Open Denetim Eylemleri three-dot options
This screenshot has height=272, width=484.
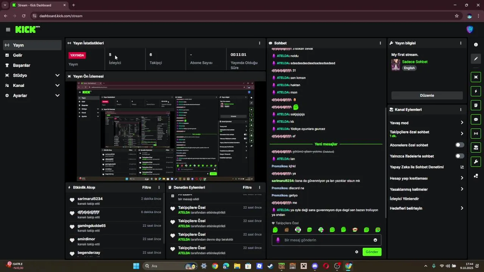259,187
